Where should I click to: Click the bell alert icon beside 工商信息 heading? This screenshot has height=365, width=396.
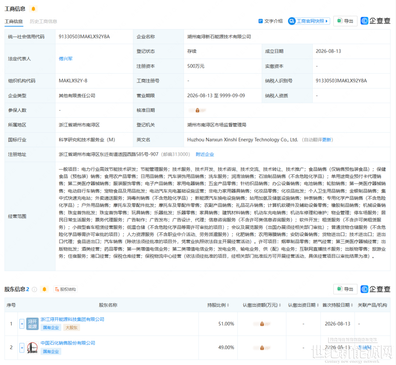click(33, 9)
